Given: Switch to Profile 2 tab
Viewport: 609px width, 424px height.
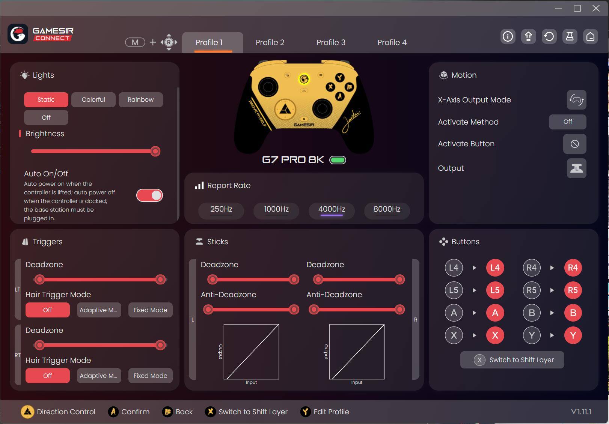Looking at the screenshot, I should click(x=270, y=42).
